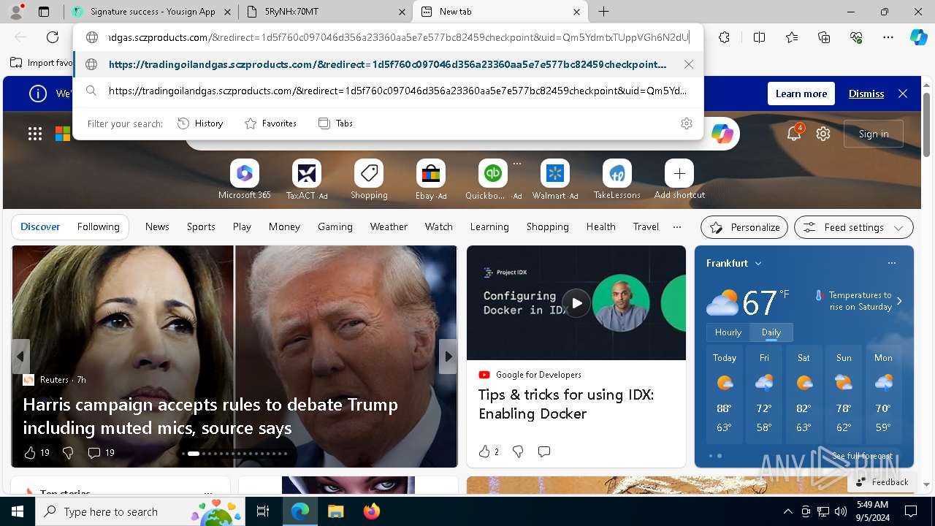Click the Learn more button

(801, 94)
